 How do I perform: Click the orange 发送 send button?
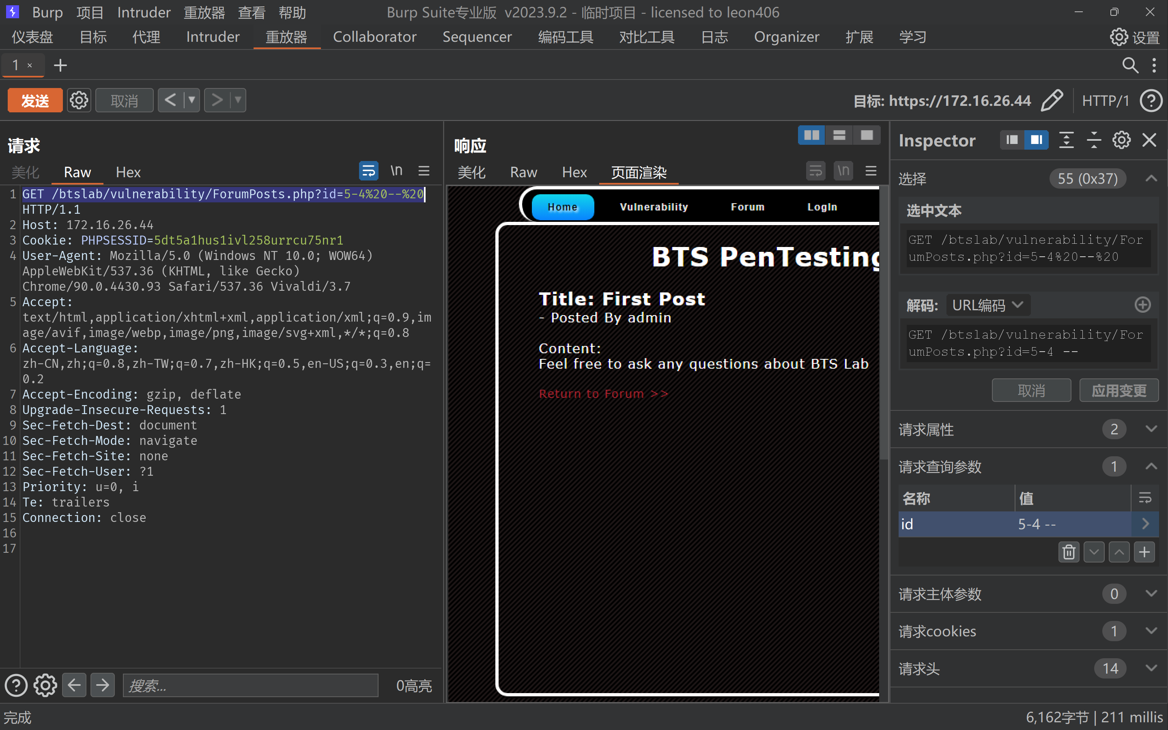[x=35, y=101]
